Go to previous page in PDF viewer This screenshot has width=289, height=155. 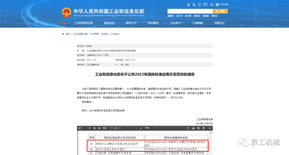click(95, 128)
